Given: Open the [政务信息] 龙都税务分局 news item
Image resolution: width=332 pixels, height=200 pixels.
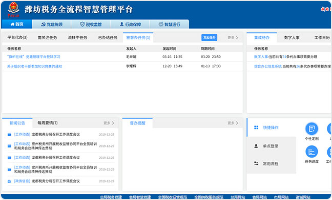Looking at the screenshot, I should 47,181.
